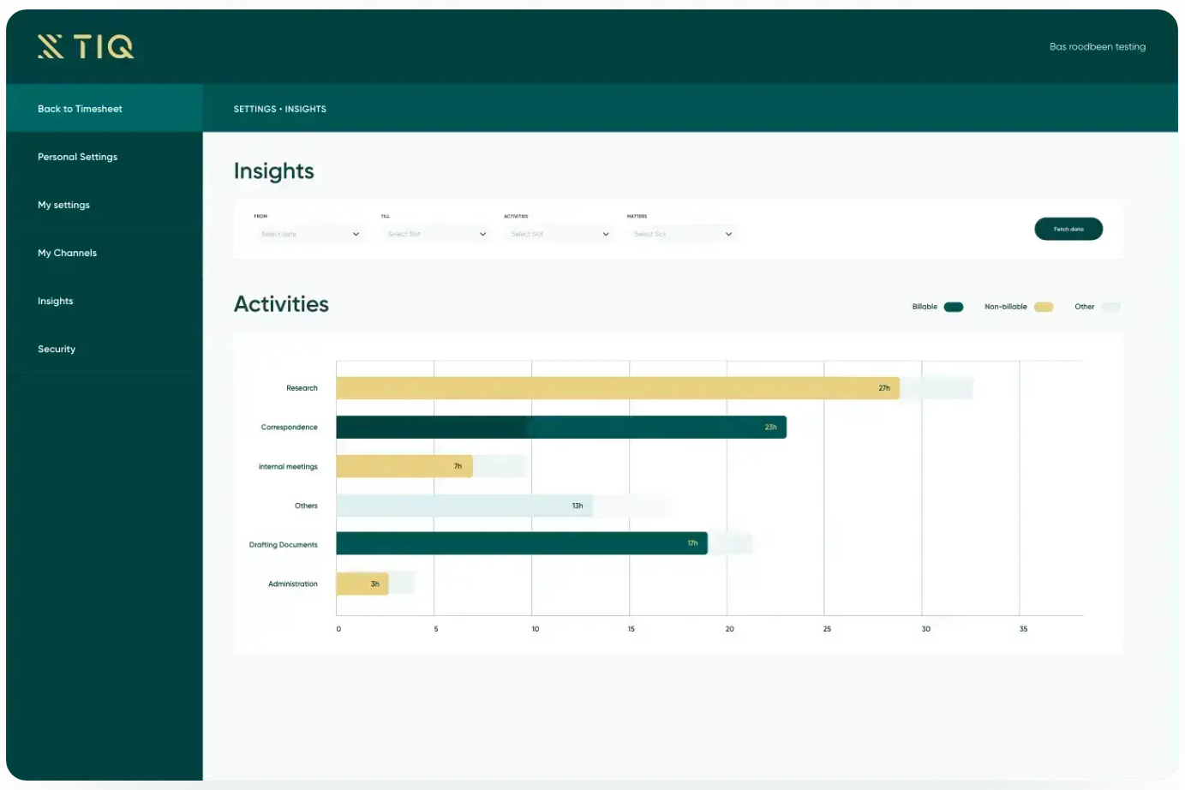Go Back to Timesheet
1185x790 pixels.
[x=80, y=109]
